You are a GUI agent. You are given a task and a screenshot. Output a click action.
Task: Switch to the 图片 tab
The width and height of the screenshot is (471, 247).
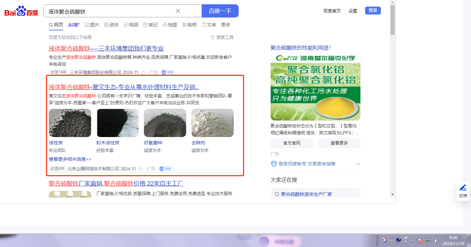click(92, 25)
